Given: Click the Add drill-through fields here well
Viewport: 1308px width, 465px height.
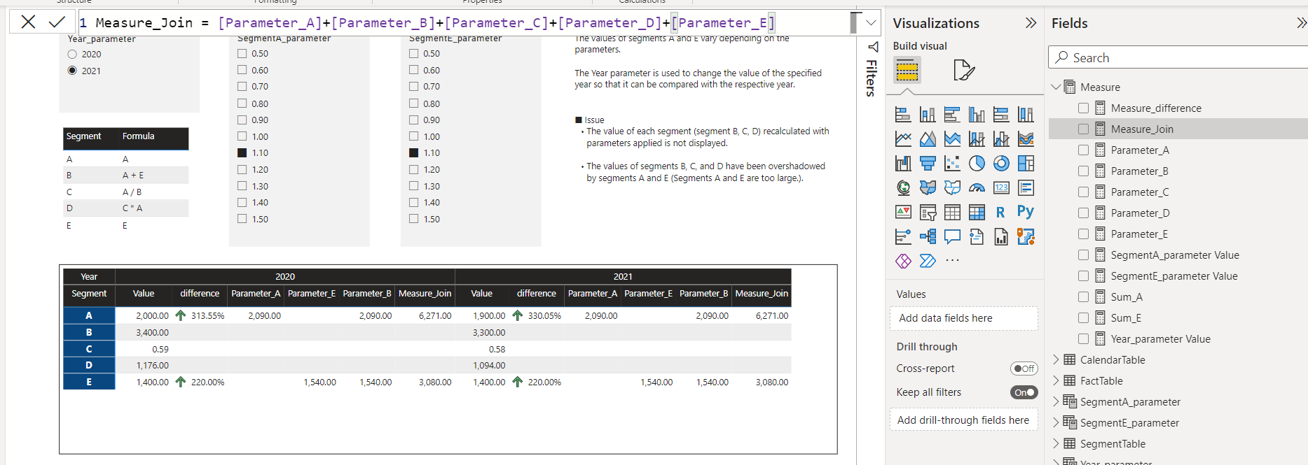Looking at the screenshot, I should pyautogui.click(x=963, y=420).
